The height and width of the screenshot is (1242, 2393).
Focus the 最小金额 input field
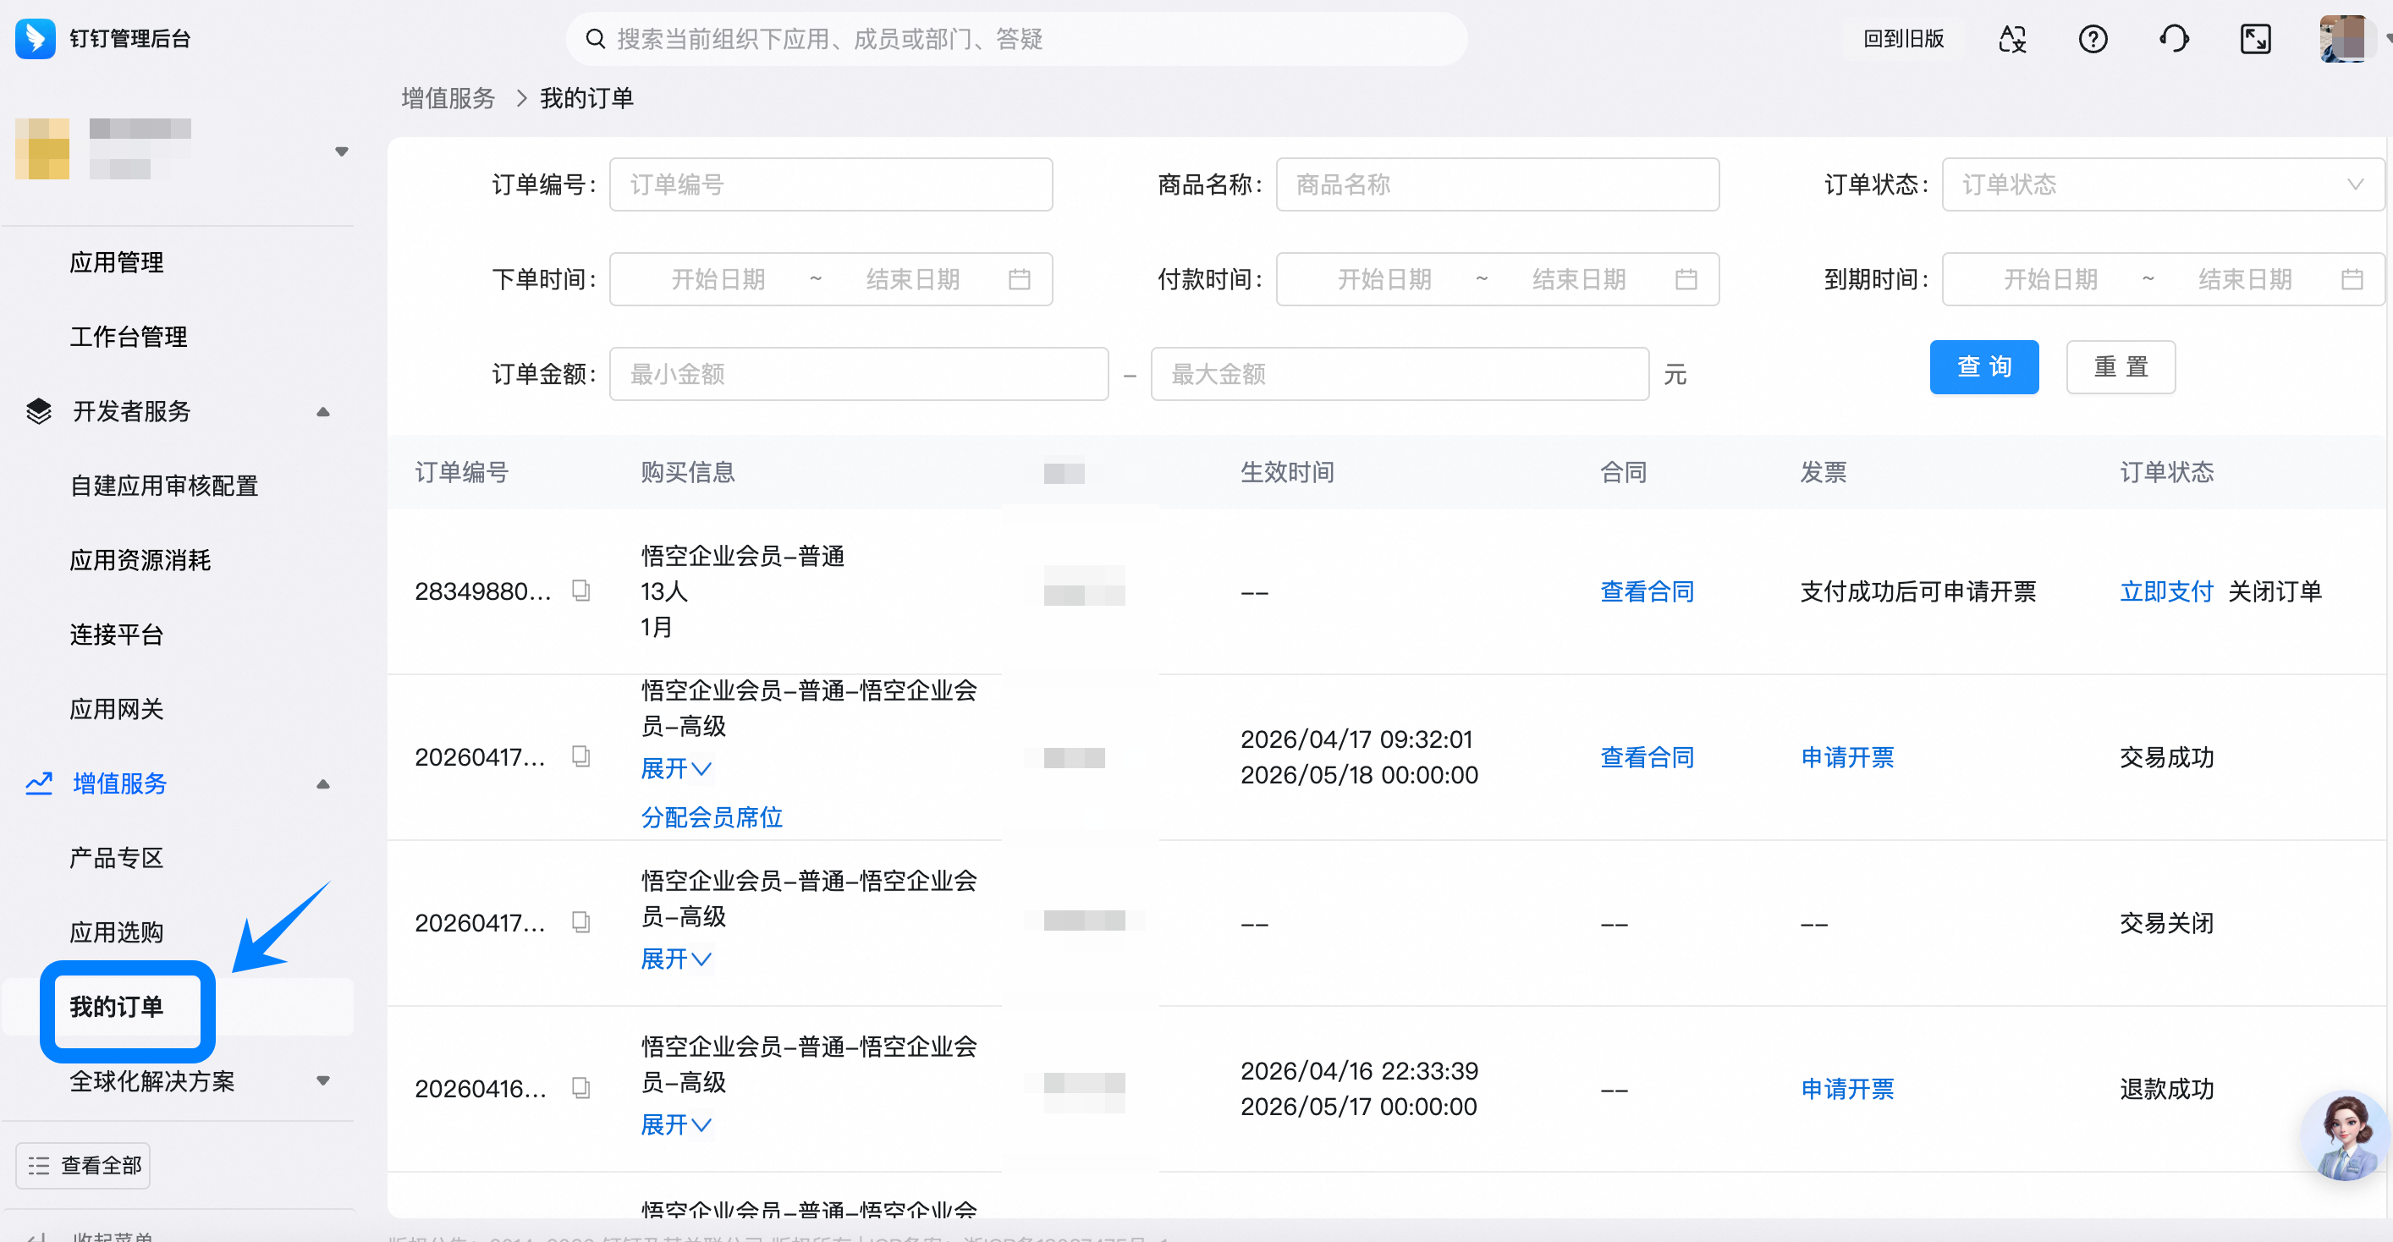point(859,374)
